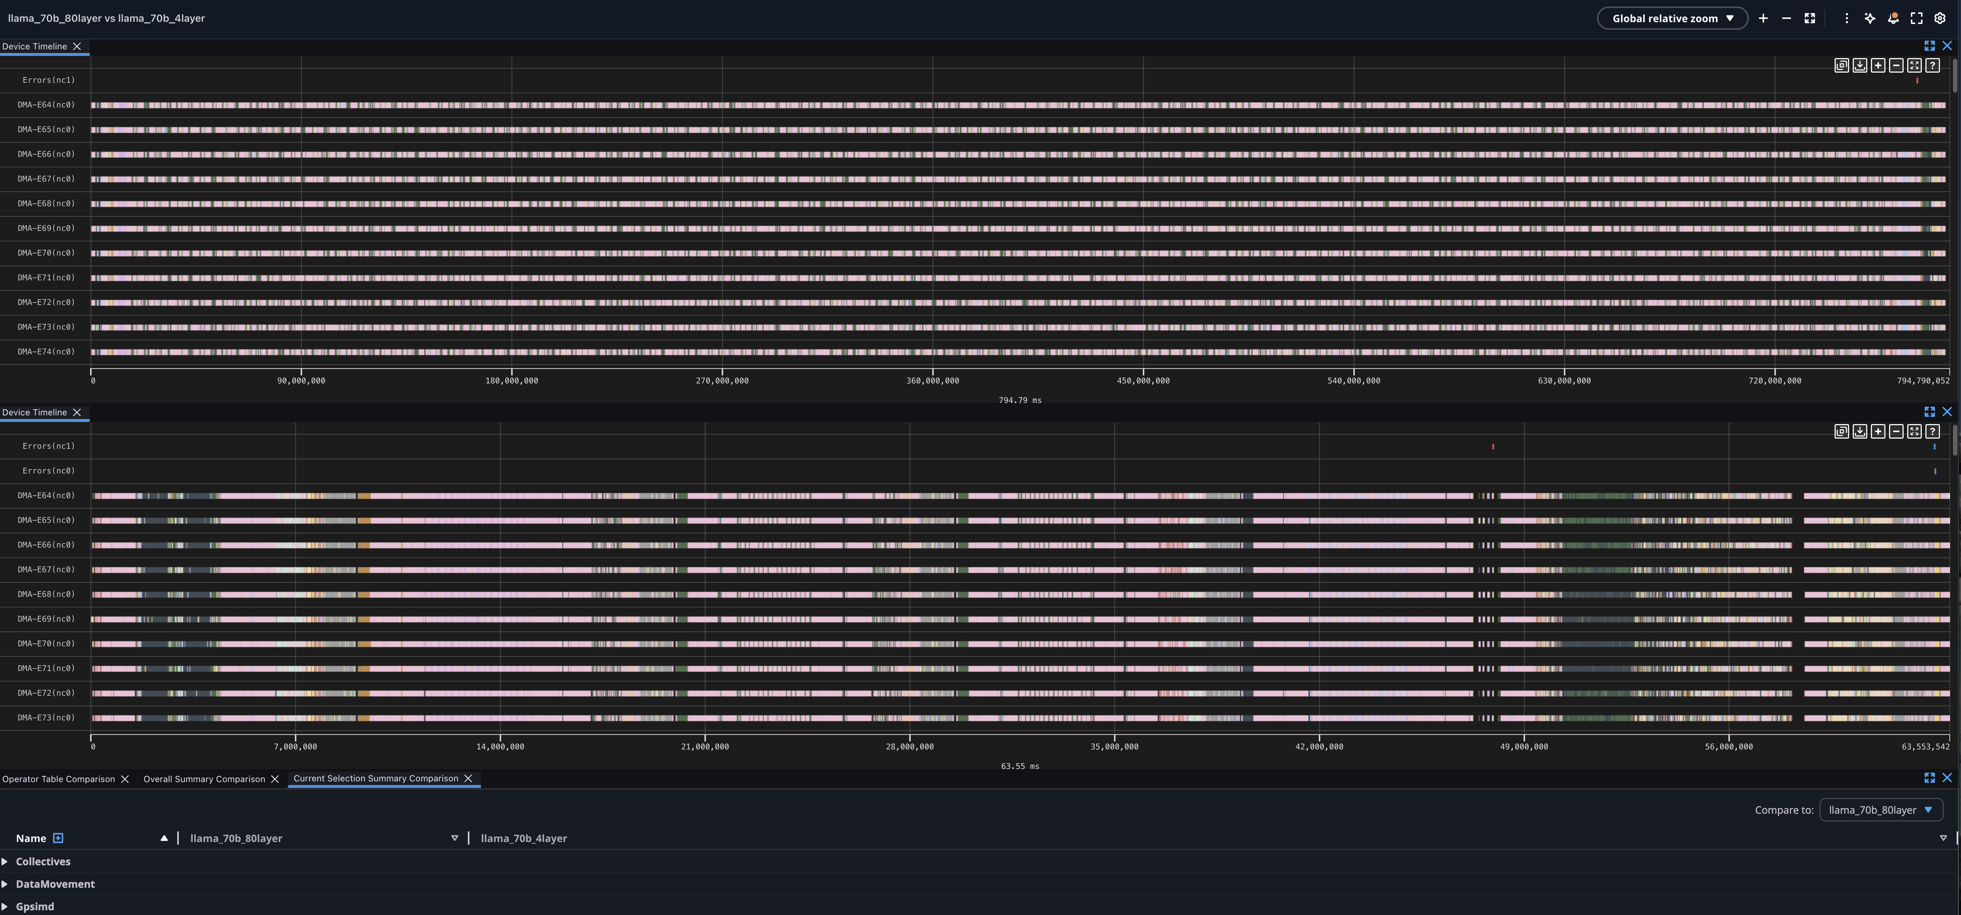Open the header three-dot more menu

click(x=1846, y=18)
